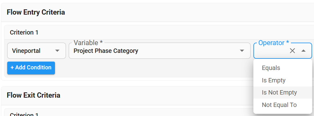Click Project Phase Category text
314x116 pixels.
[106, 51]
